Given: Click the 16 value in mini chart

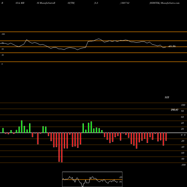Looking at the screenshot, I should (120, 182).
